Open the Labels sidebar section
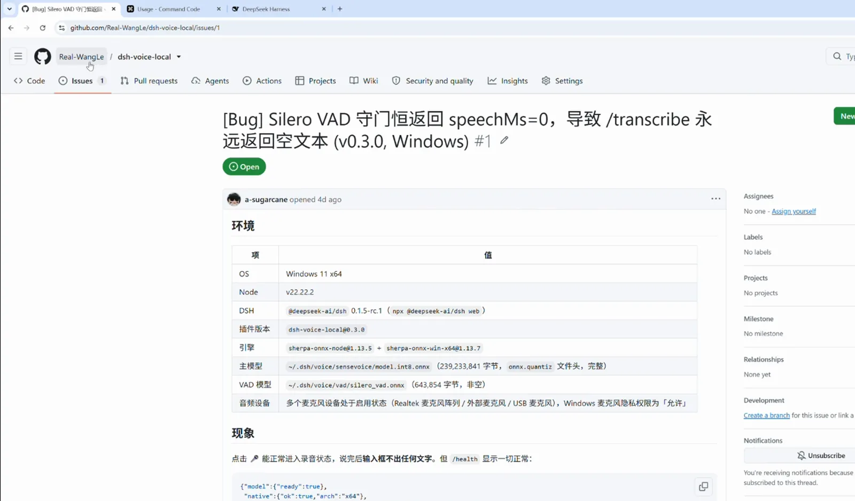 tap(753, 237)
